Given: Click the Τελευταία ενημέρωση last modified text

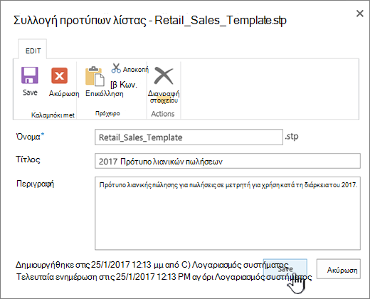Looking at the screenshot, I should (x=164, y=277).
